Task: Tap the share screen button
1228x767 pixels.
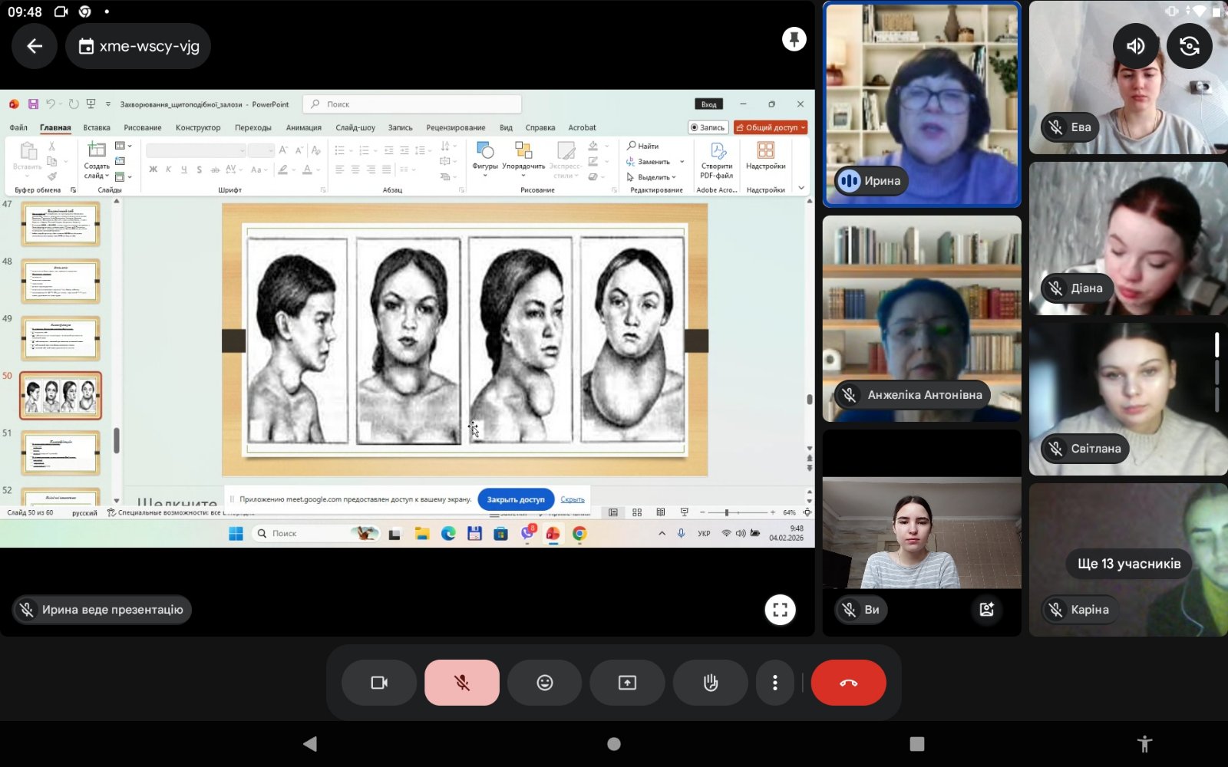Action: tap(627, 683)
